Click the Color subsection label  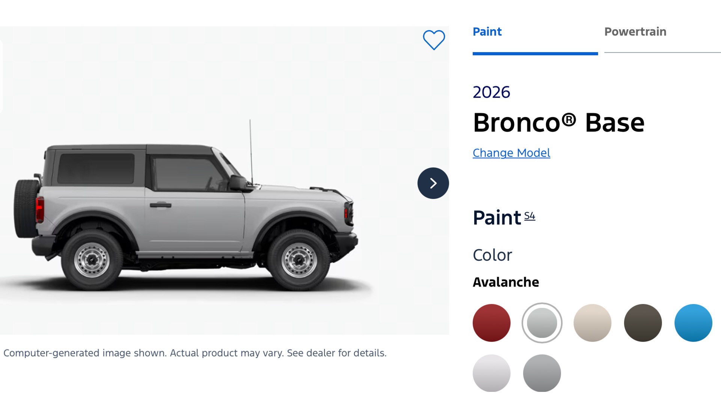pyautogui.click(x=492, y=255)
